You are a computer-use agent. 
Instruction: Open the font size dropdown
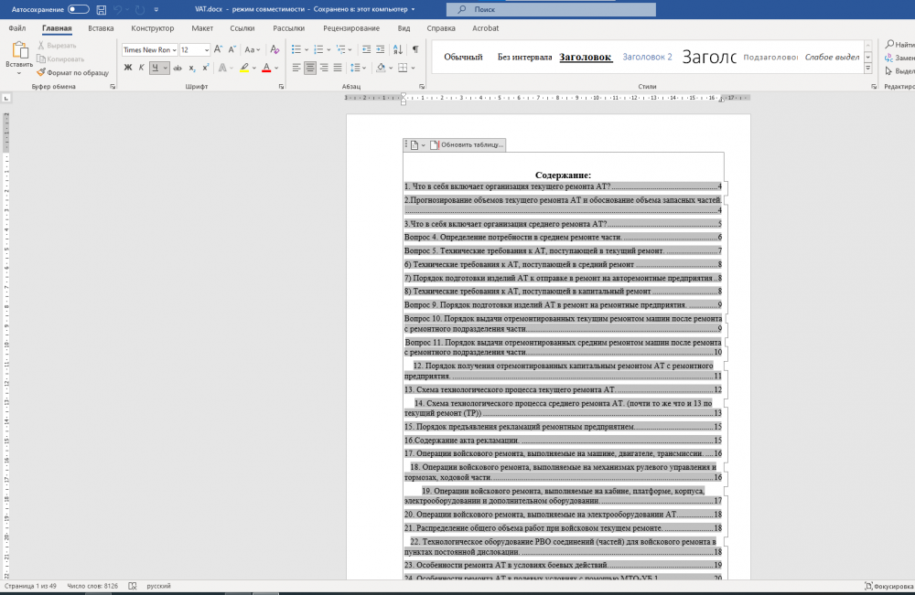pyautogui.click(x=206, y=50)
